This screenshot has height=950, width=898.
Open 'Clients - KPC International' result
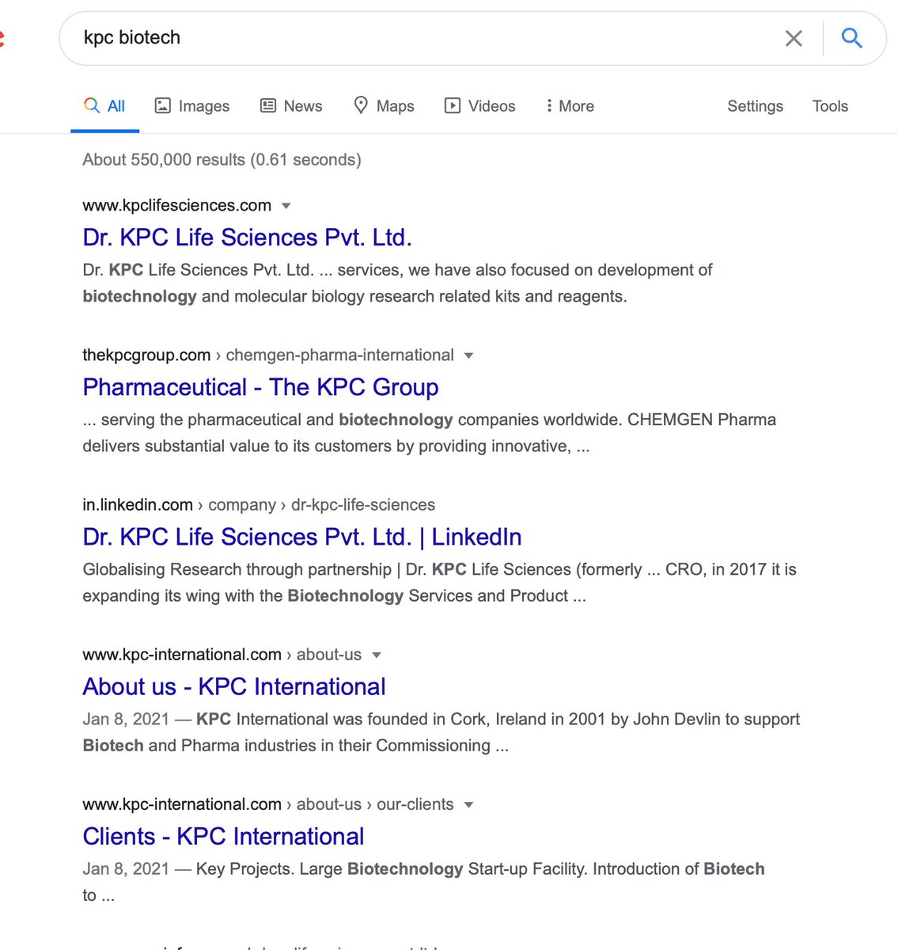[x=223, y=836]
